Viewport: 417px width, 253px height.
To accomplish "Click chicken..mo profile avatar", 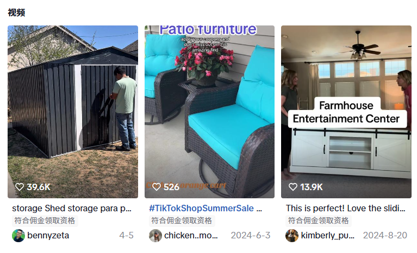I will (155, 236).
